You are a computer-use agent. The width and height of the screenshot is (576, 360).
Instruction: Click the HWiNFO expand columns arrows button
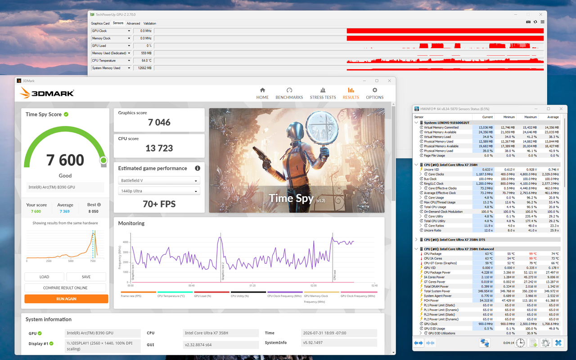[x=418, y=343]
